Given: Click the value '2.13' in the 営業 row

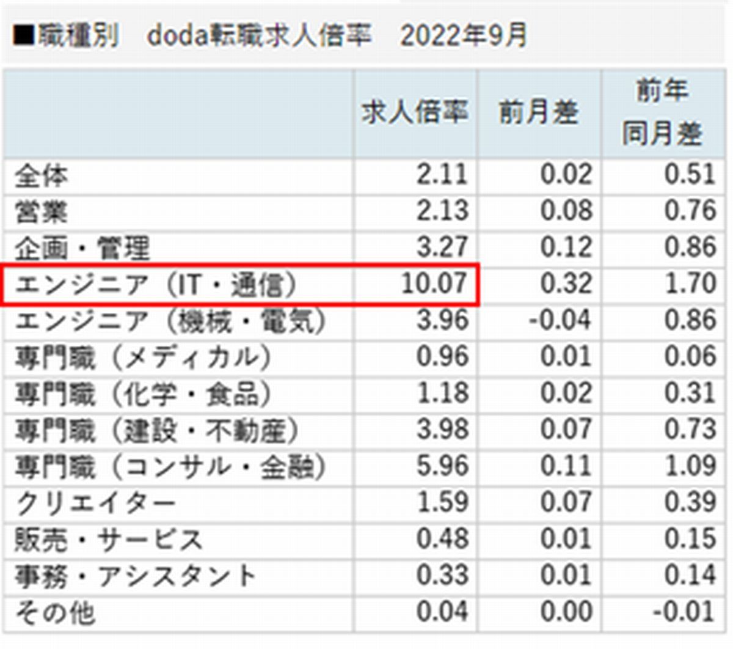Looking at the screenshot, I should (x=443, y=211).
